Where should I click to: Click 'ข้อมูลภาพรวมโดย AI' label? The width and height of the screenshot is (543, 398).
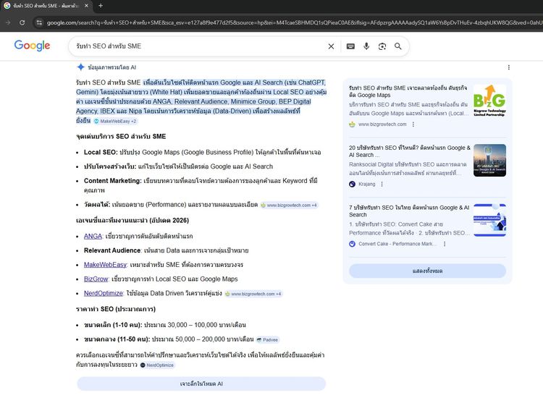click(111, 67)
